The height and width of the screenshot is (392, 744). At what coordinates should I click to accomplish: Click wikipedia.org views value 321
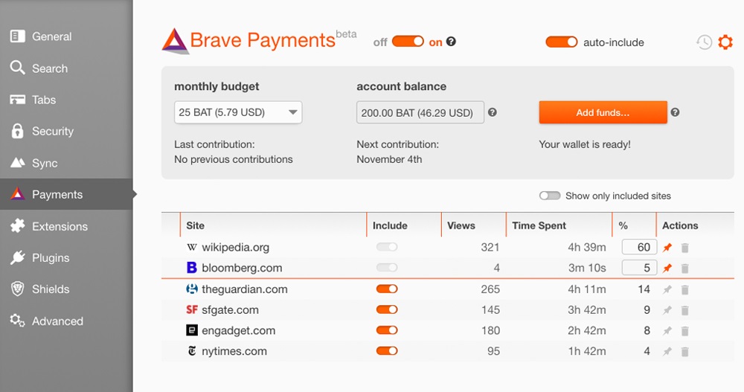[490, 247]
